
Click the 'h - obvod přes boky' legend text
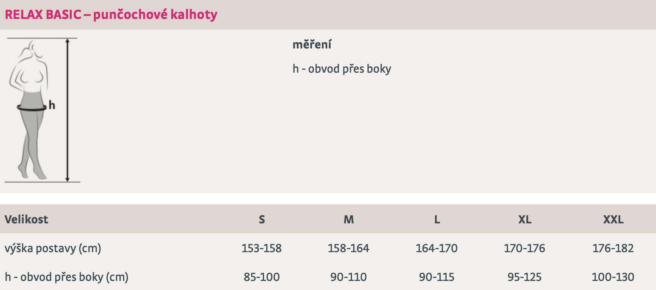(x=342, y=69)
